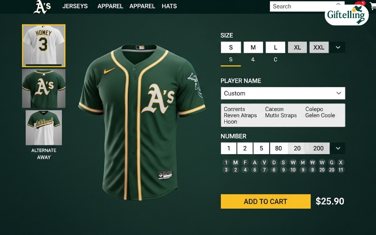Open the HATS menu

(x=169, y=6)
